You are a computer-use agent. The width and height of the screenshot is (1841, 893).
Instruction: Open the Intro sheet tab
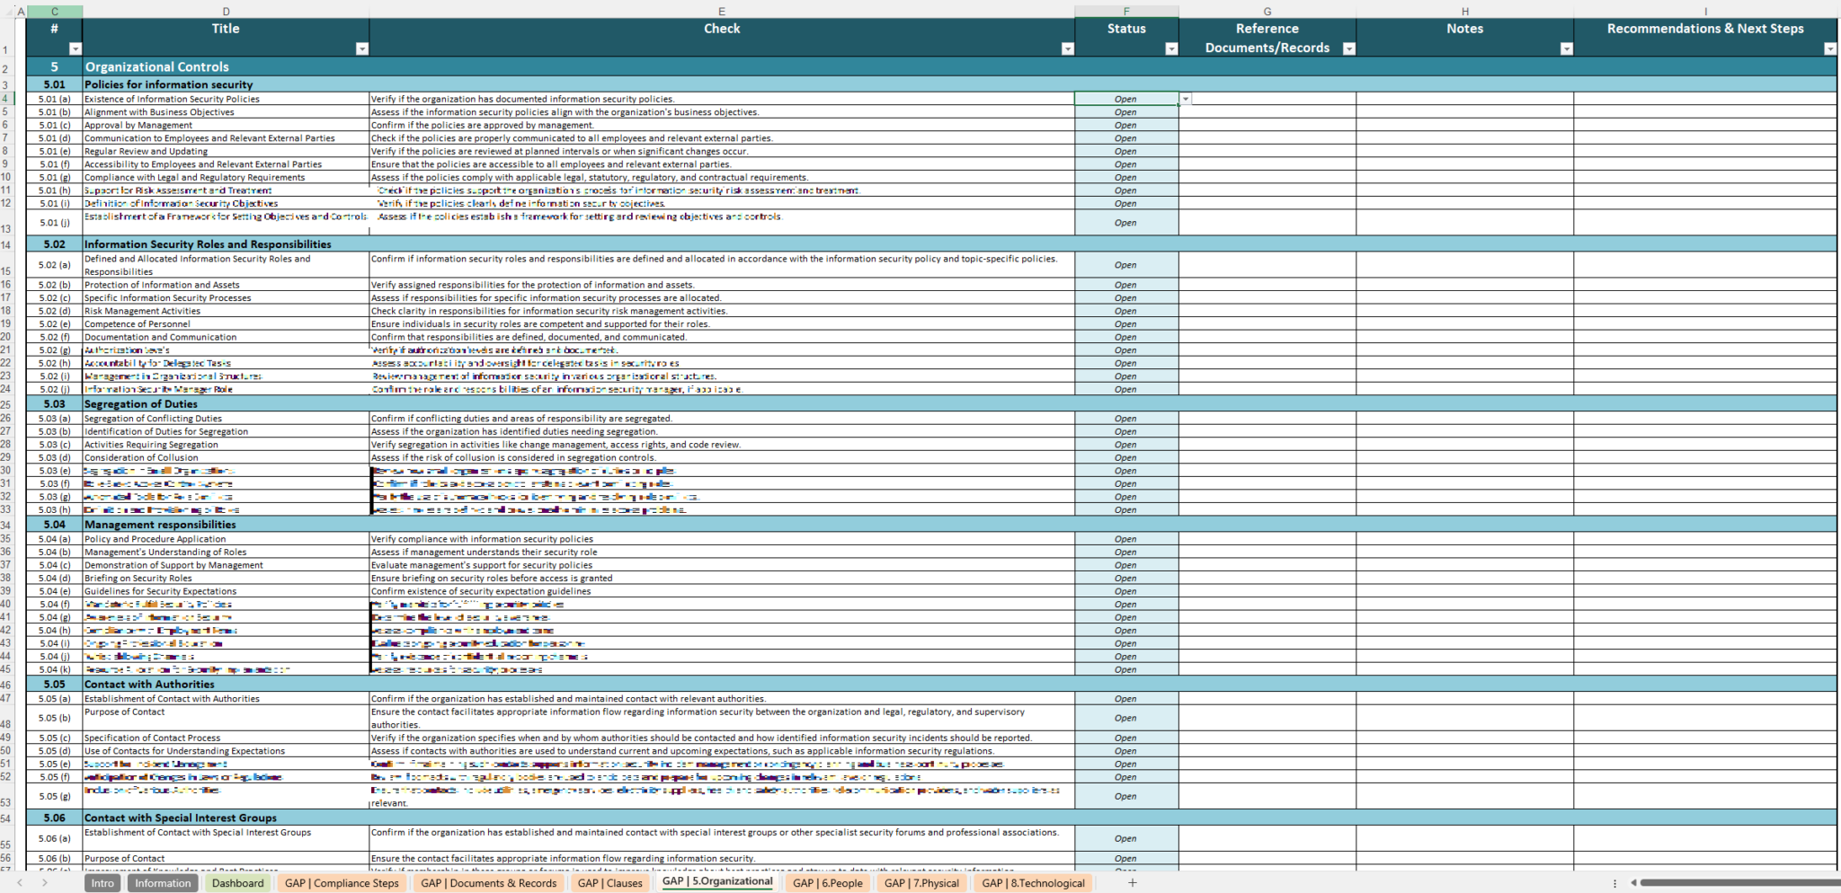102,883
